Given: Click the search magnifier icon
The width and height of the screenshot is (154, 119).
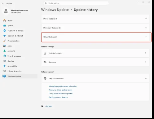Looking at the screenshot, I should pos(46,3).
